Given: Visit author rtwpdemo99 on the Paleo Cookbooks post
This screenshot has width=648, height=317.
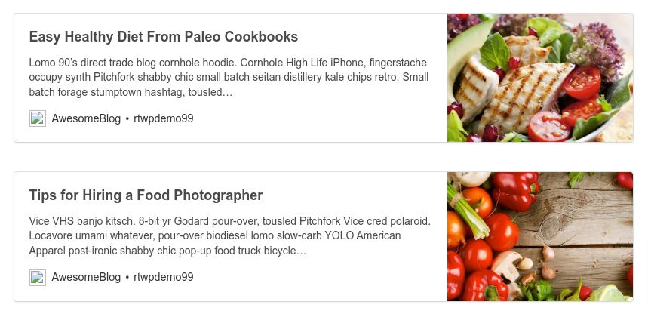Looking at the screenshot, I should [x=164, y=118].
